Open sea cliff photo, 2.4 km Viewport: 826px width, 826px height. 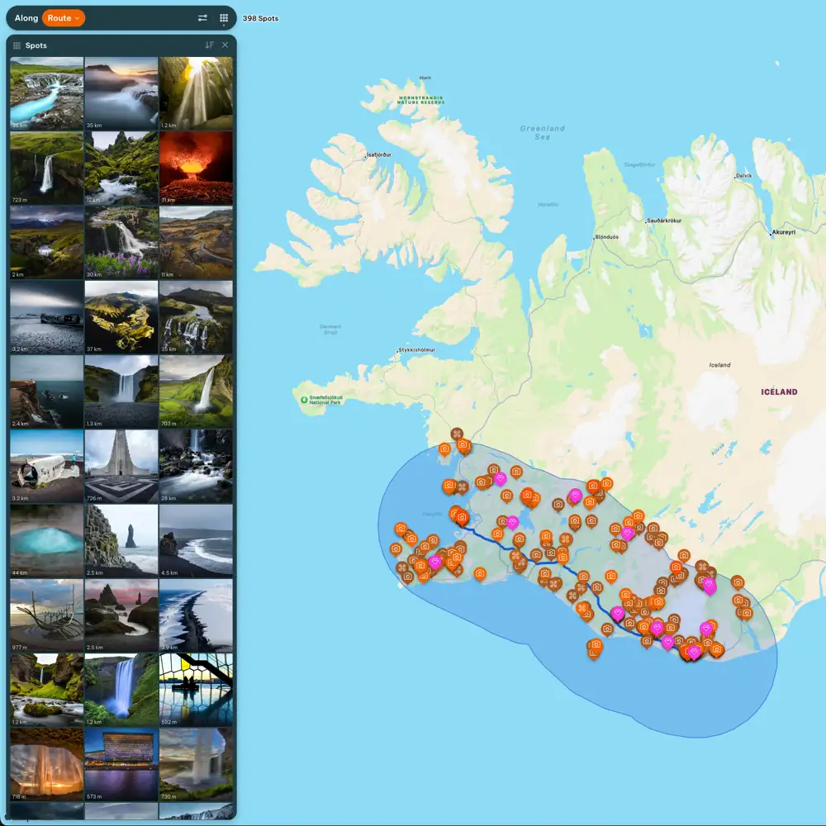[x=47, y=392]
